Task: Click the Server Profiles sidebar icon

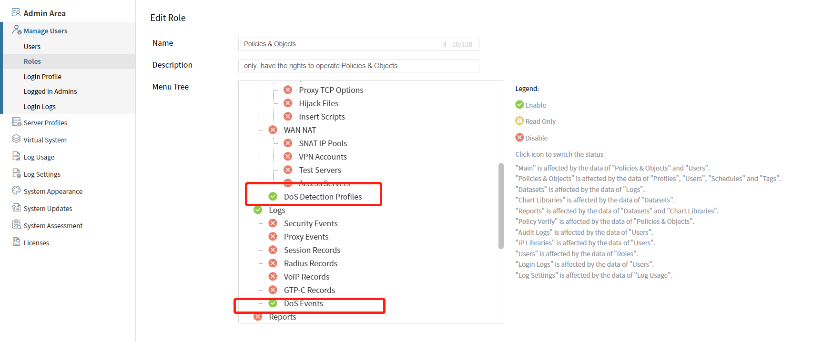Action: pyautogui.click(x=16, y=122)
